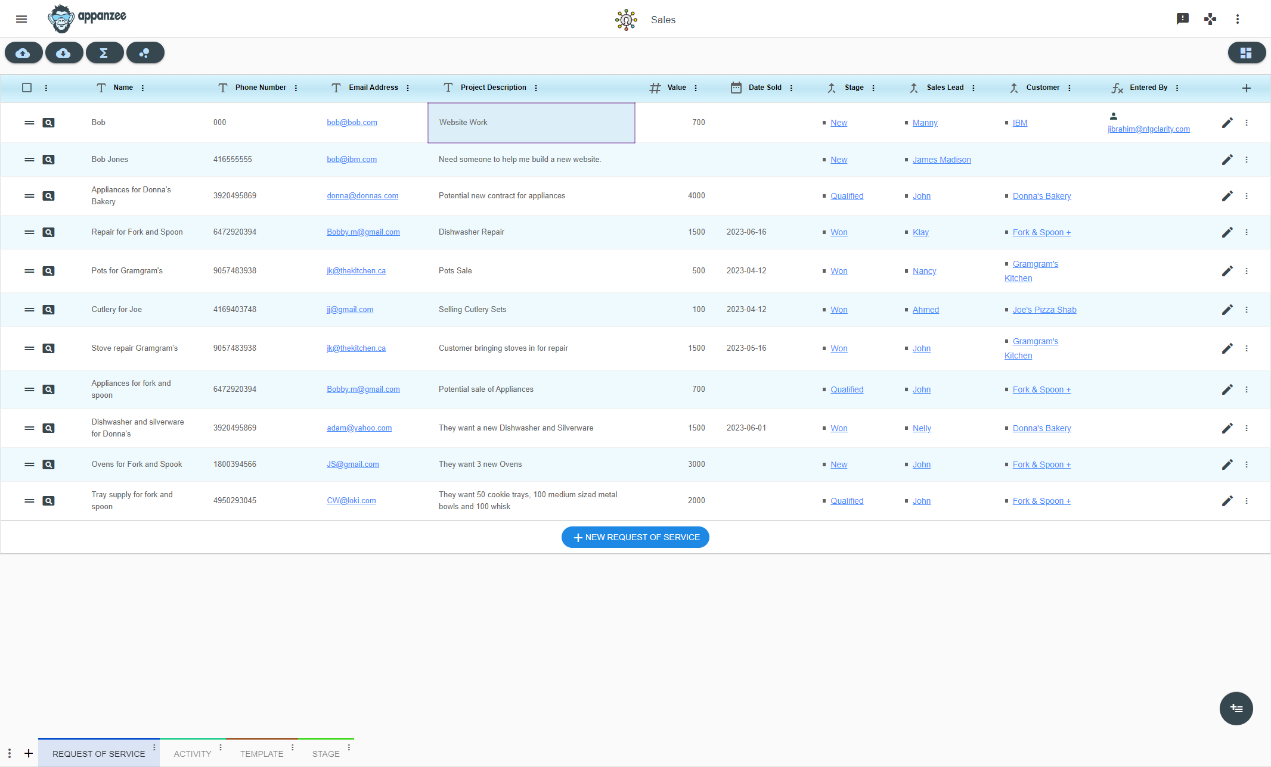
Task: Grab row handle for Ovens for Fork and Spook
Action: 29,464
